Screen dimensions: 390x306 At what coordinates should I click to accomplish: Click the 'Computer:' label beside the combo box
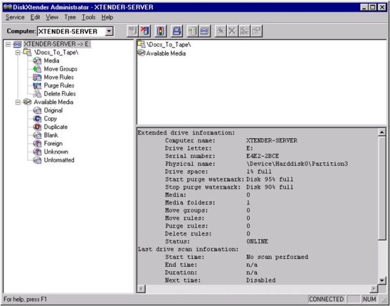(21, 31)
